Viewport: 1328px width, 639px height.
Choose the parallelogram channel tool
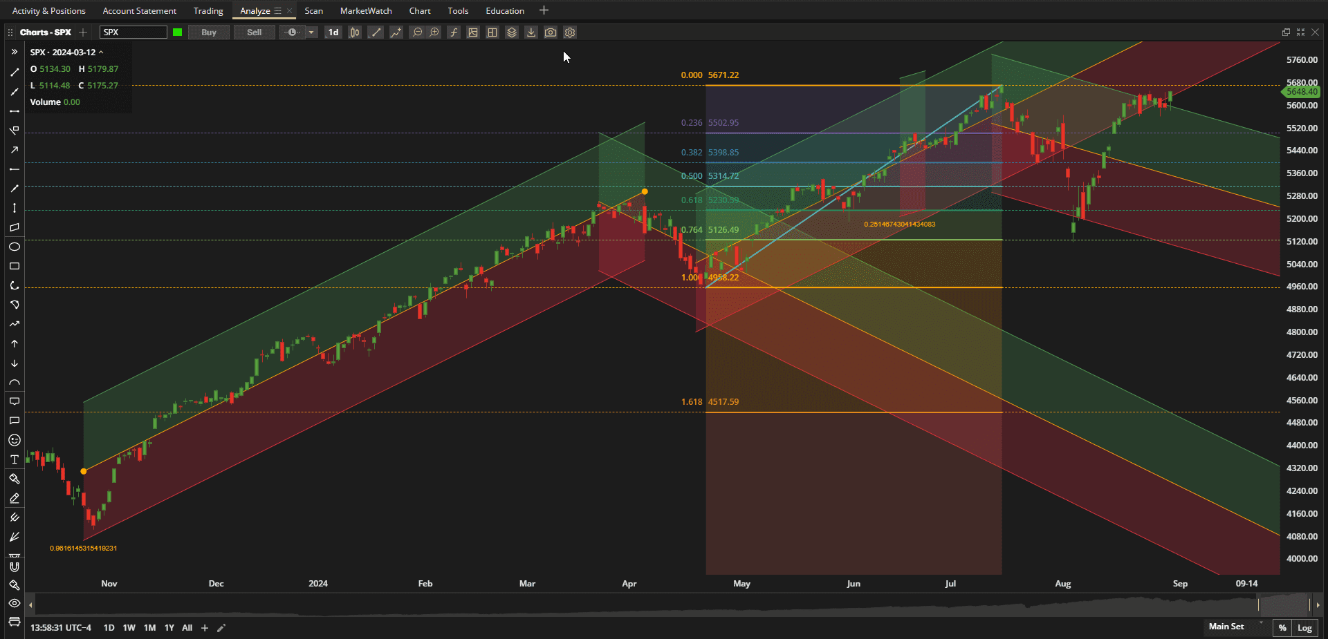(x=14, y=227)
